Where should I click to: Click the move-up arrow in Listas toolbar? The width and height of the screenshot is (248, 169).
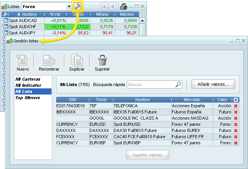[x=112, y=7]
